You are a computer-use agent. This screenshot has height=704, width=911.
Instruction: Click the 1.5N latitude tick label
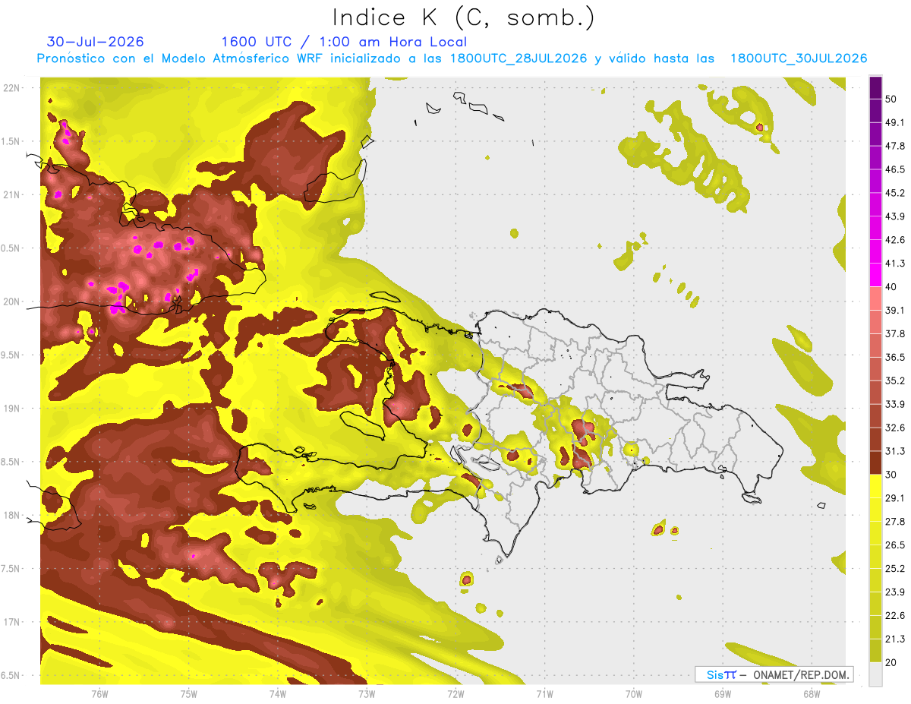pos(11,141)
